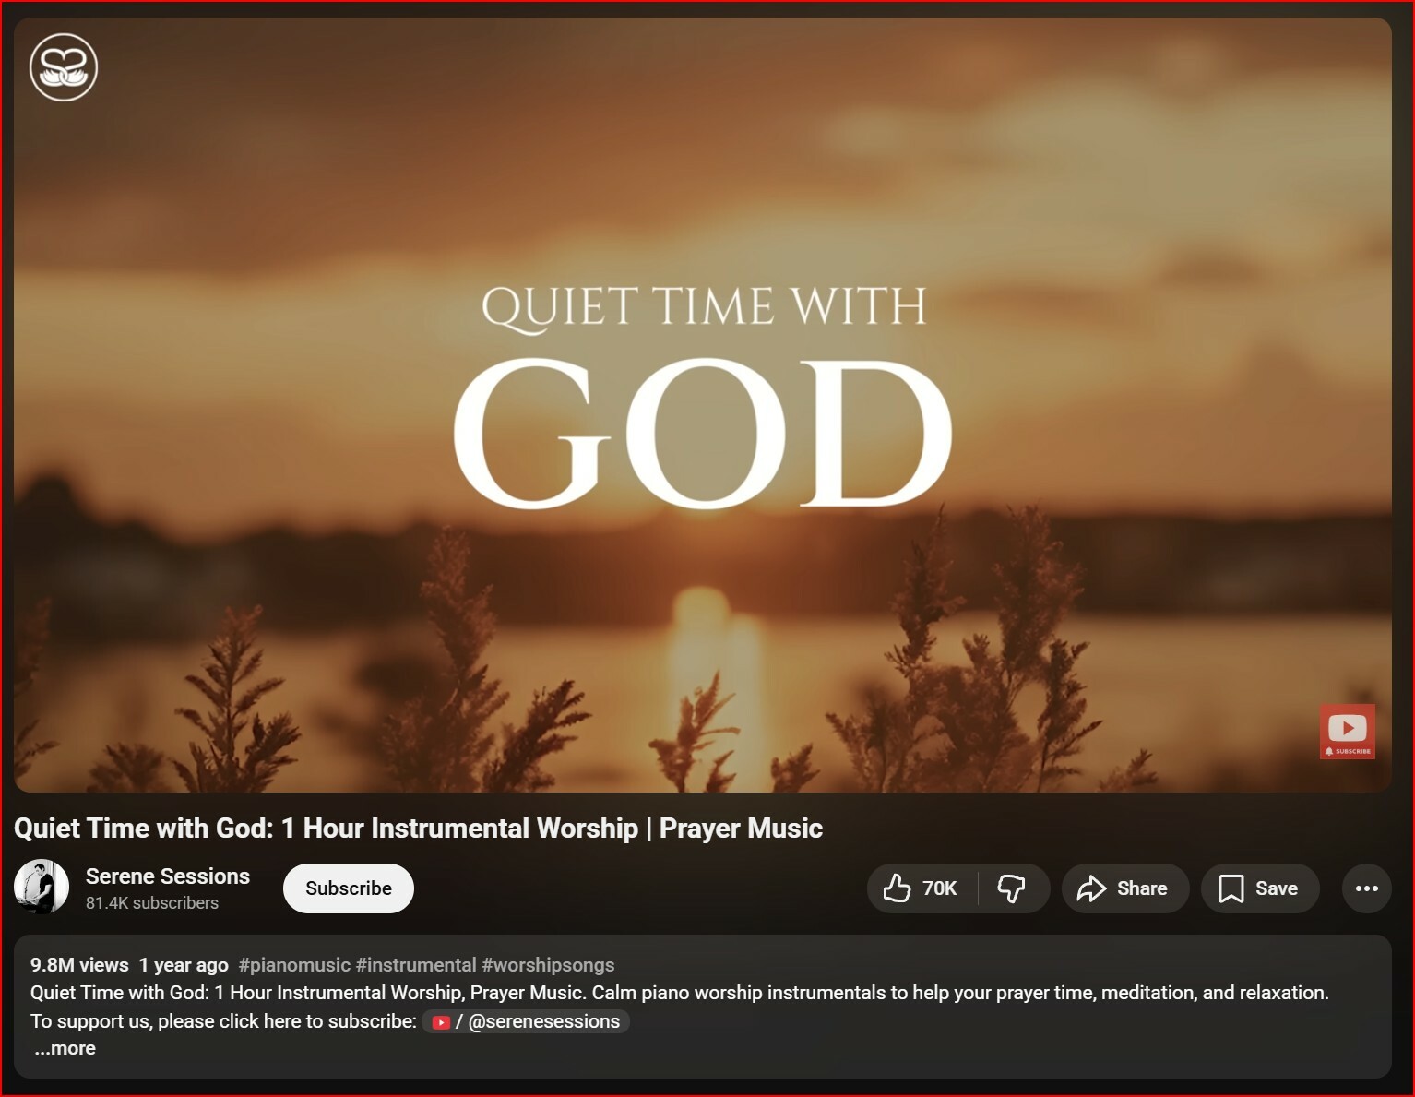The image size is (1415, 1097).
Task: Click the video title below the player
Action: point(418,829)
